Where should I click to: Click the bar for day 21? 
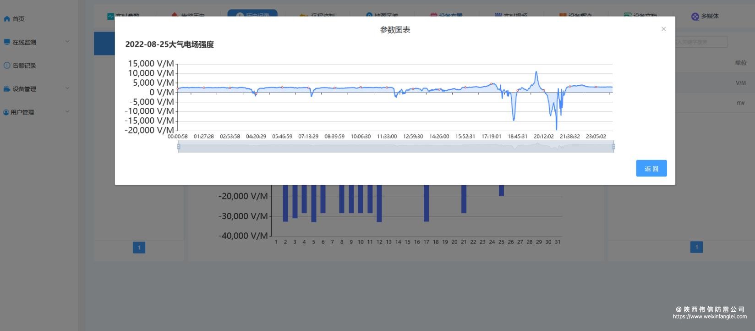tap(464, 199)
